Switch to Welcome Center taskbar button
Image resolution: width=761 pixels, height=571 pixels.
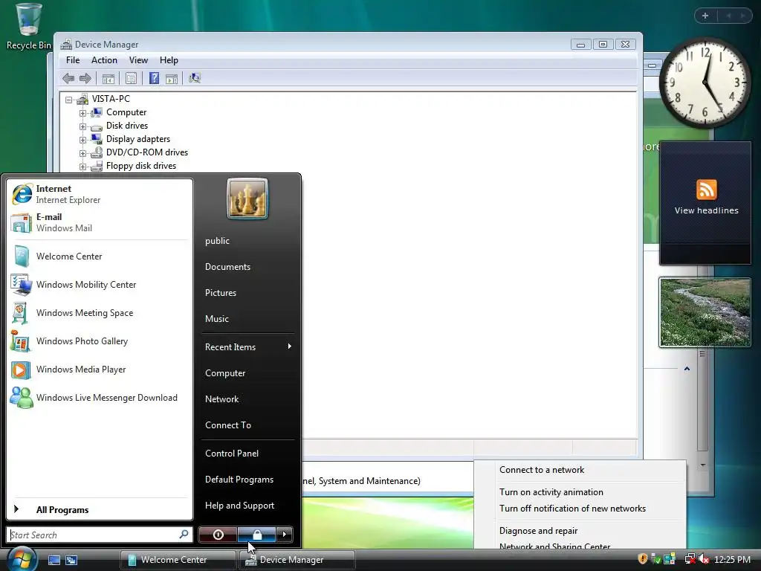click(x=178, y=560)
